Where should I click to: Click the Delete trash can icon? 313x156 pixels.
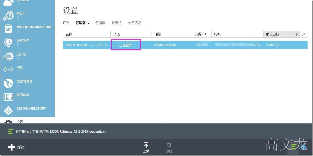coord(169,145)
